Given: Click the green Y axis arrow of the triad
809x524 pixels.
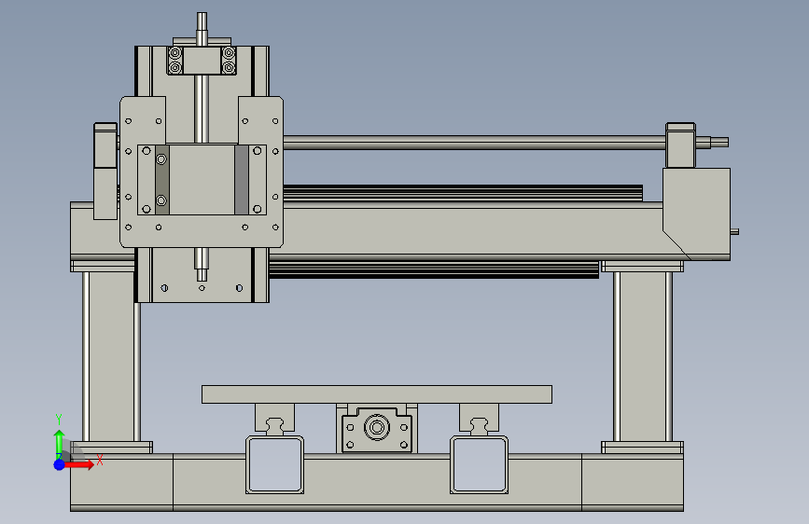Looking at the screenshot, I should [x=59, y=443].
